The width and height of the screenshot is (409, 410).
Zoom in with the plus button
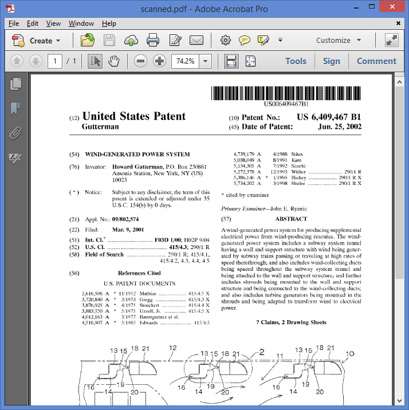(160, 61)
